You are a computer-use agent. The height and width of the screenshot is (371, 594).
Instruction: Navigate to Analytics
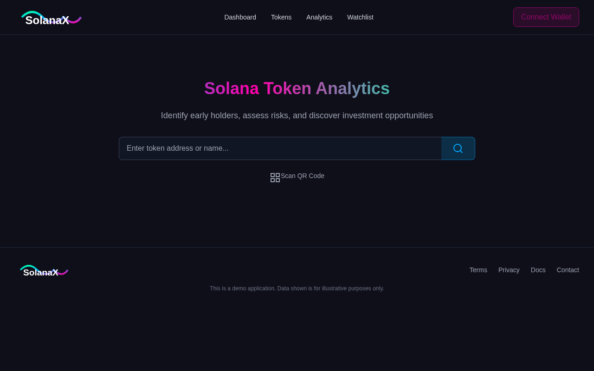[x=319, y=17]
